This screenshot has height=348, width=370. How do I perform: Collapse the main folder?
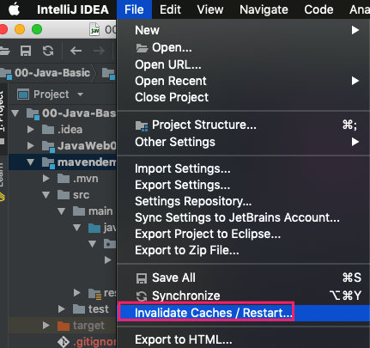coord(61,211)
